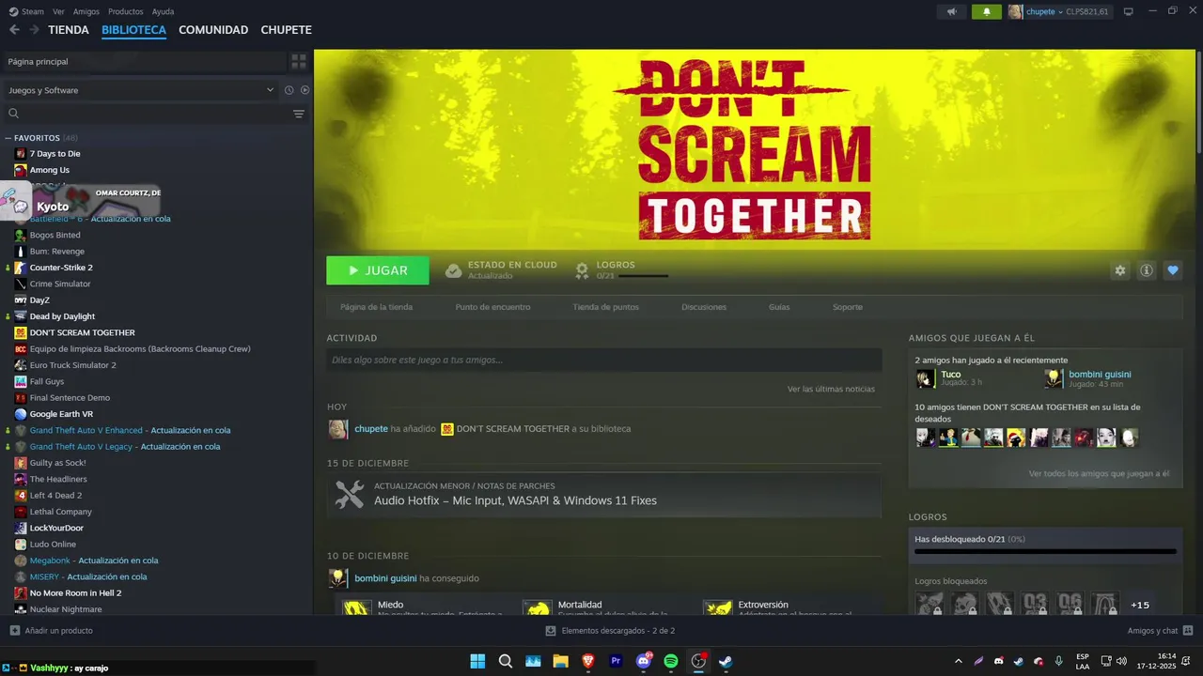The image size is (1203, 676).
Task: Open Amigos y chat icon
Action: (x=1188, y=631)
